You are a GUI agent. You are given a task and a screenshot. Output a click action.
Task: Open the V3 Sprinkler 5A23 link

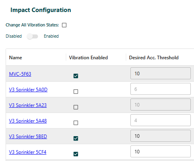click(28, 105)
